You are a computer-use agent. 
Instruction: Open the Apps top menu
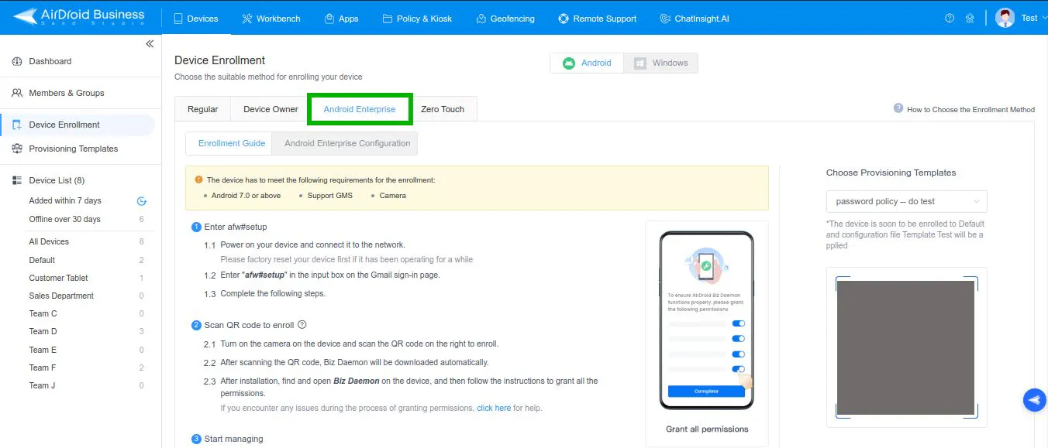pyautogui.click(x=341, y=19)
